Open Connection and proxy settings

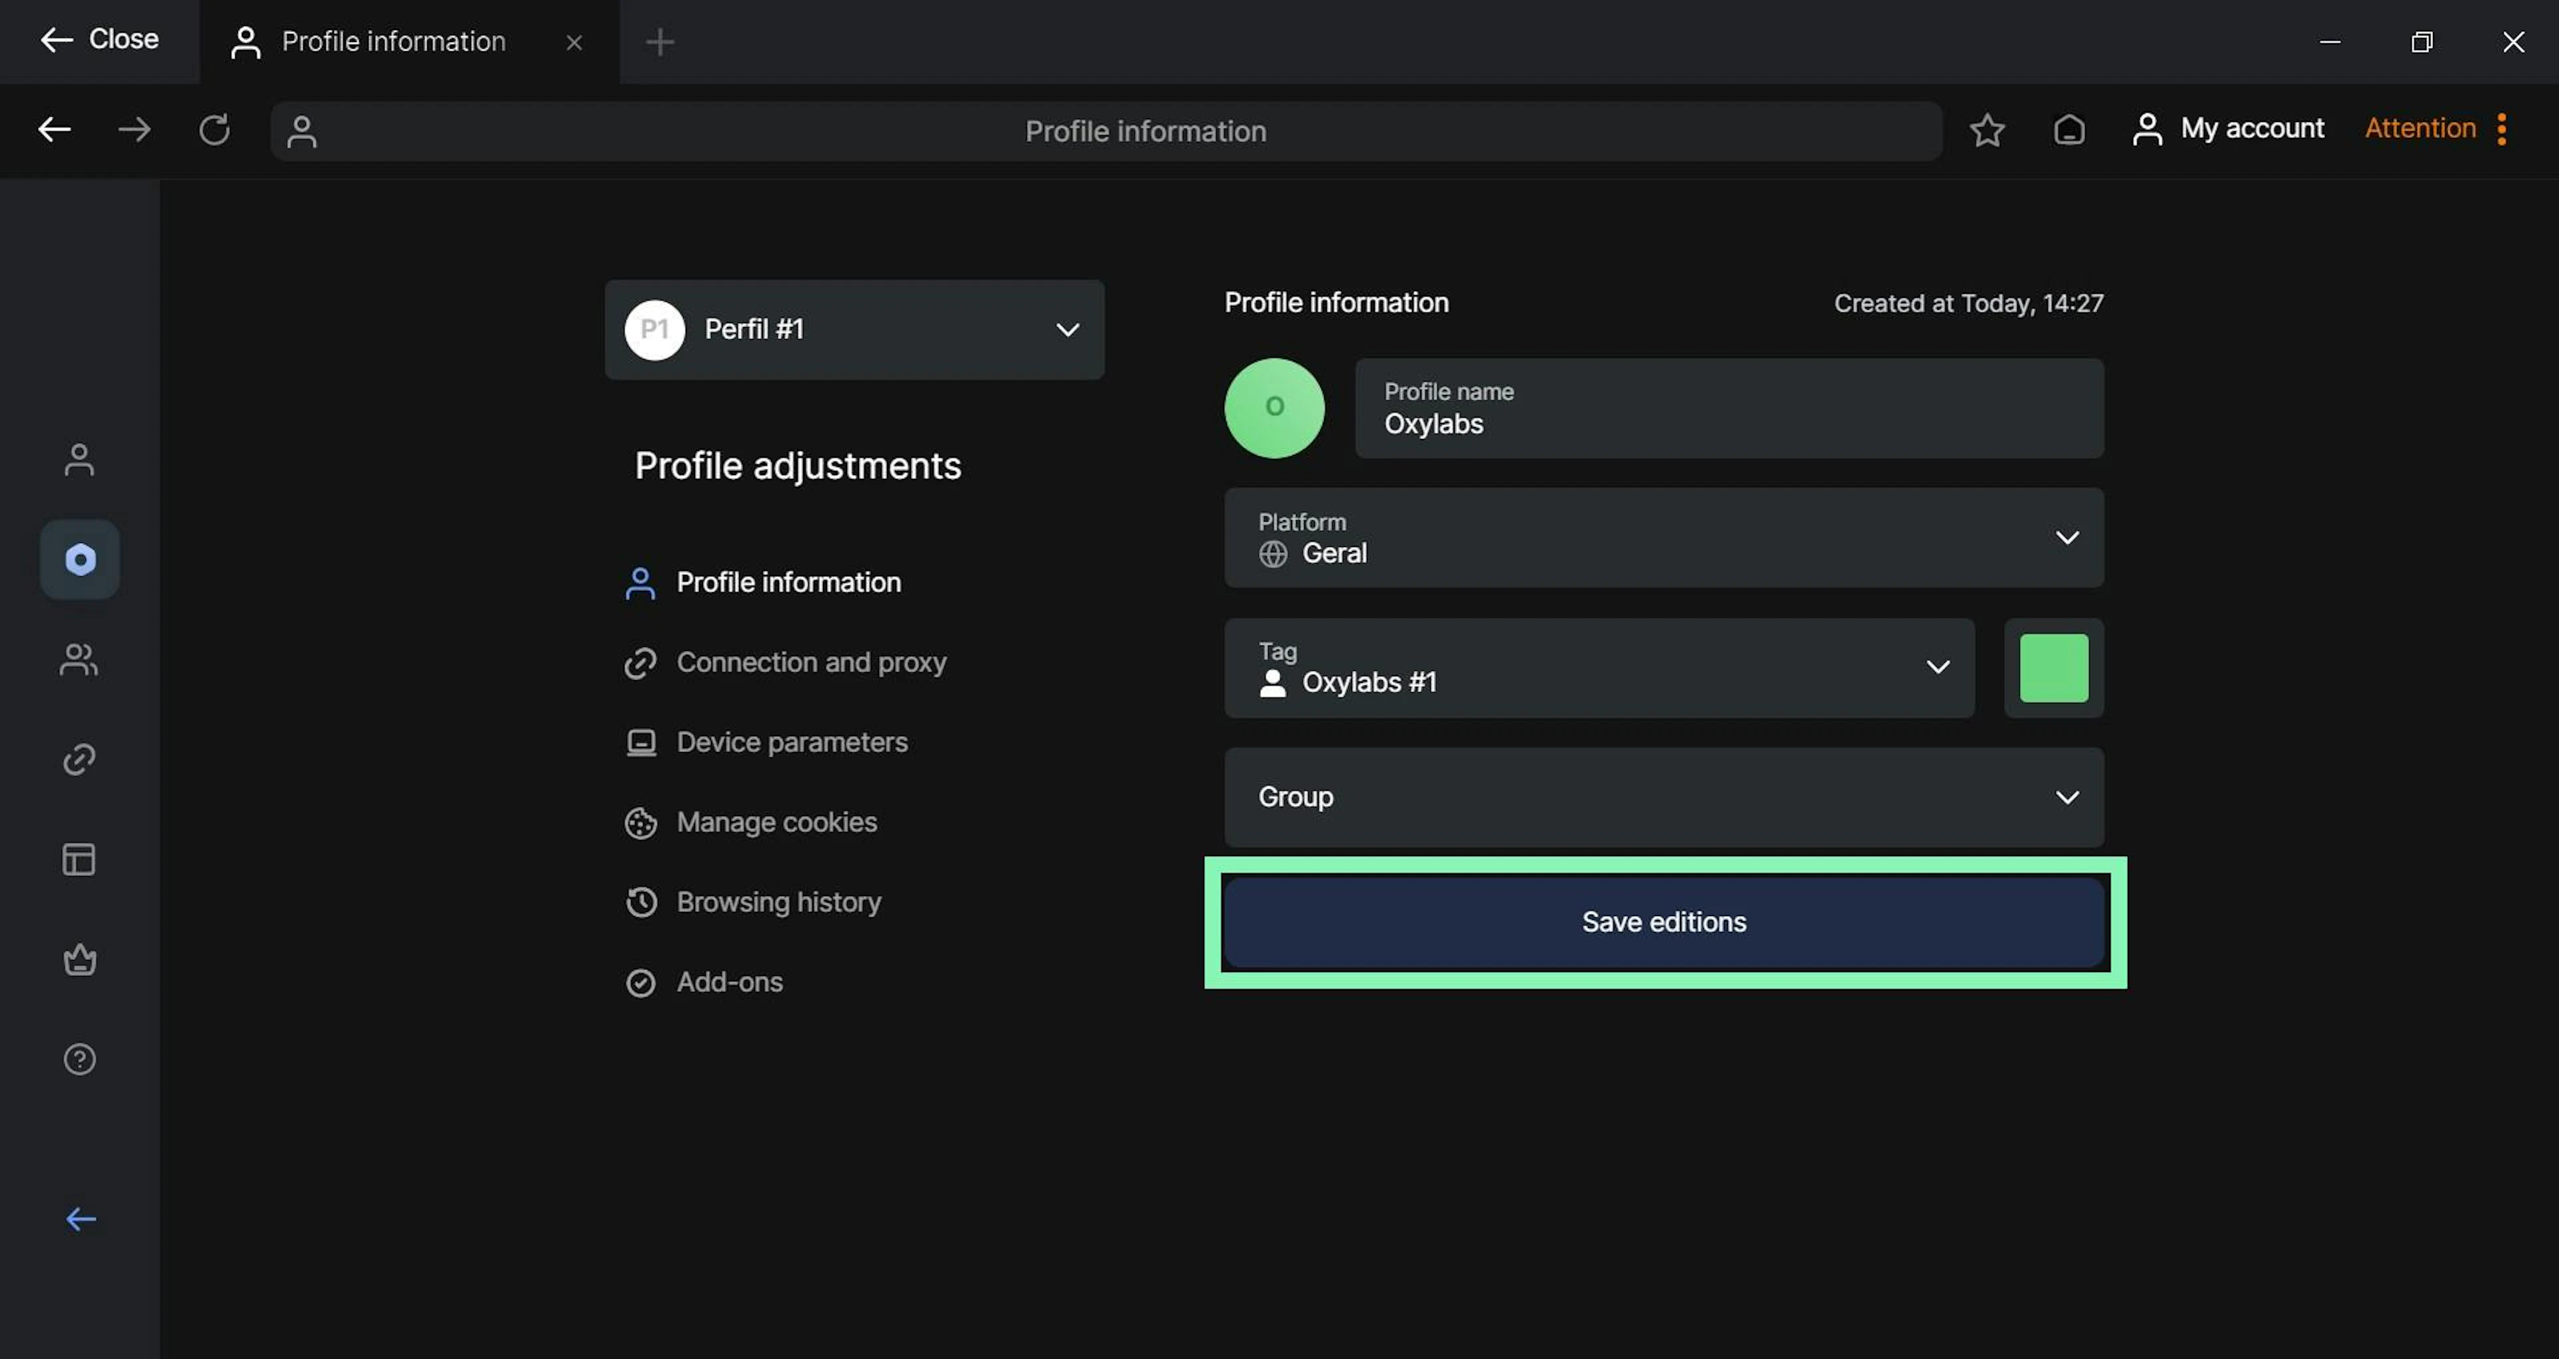tap(785, 663)
